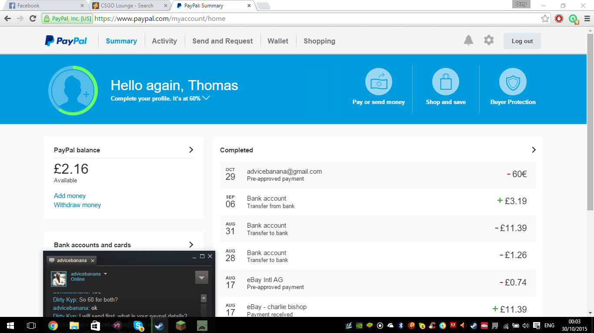Image resolution: width=594 pixels, height=333 pixels.
Task: Click the Chrome taskbar icon
Action: tap(53, 325)
